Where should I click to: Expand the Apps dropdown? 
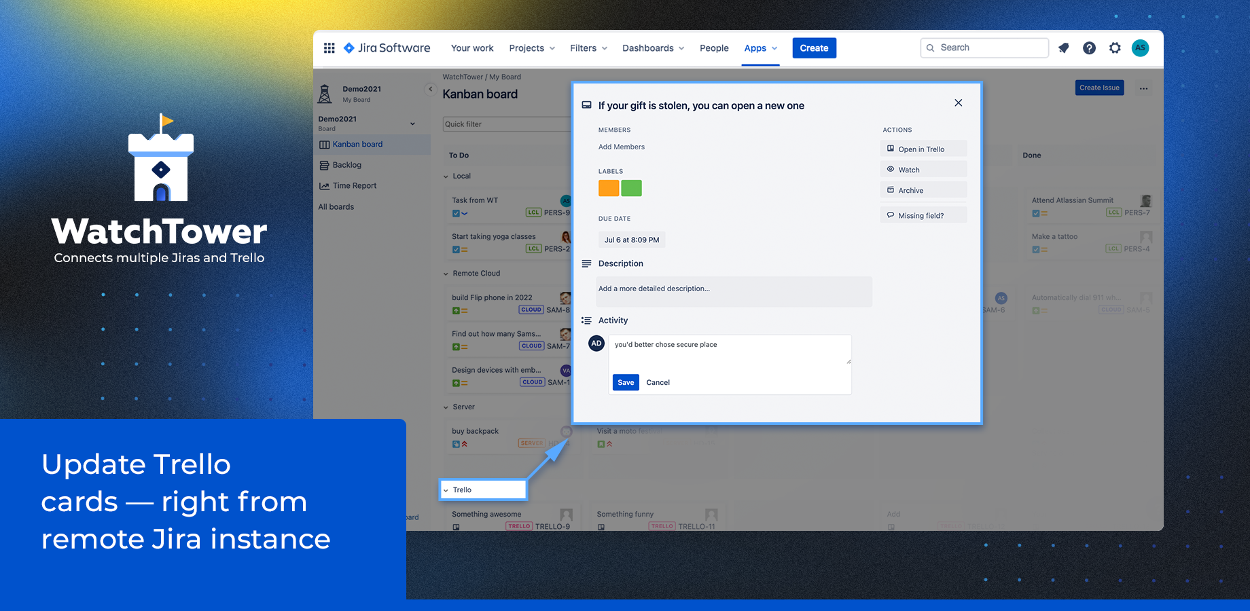coord(760,48)
